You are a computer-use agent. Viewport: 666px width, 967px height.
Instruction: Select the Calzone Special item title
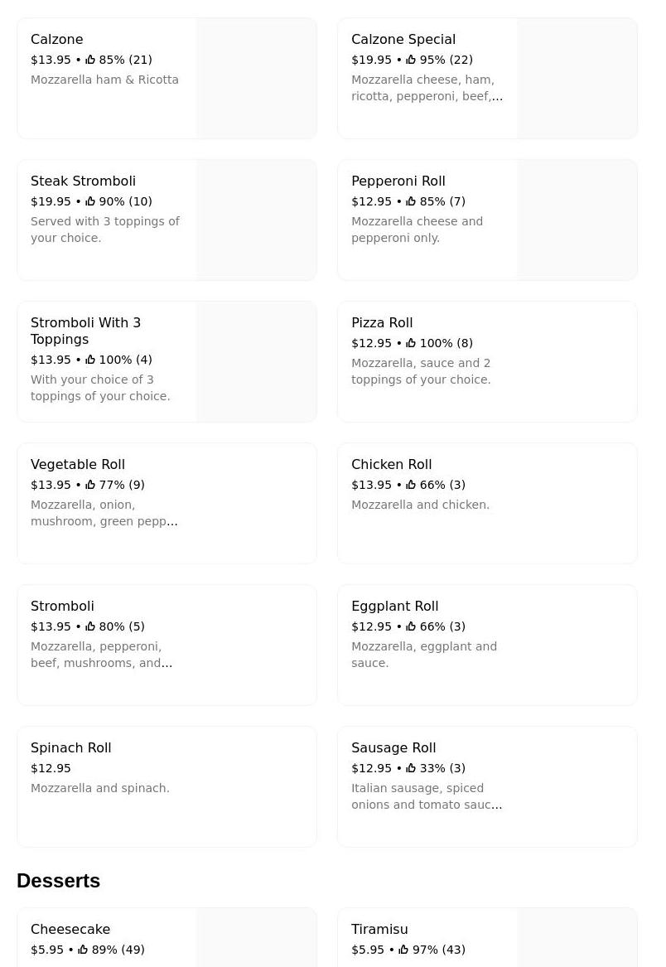click(403, 40)
